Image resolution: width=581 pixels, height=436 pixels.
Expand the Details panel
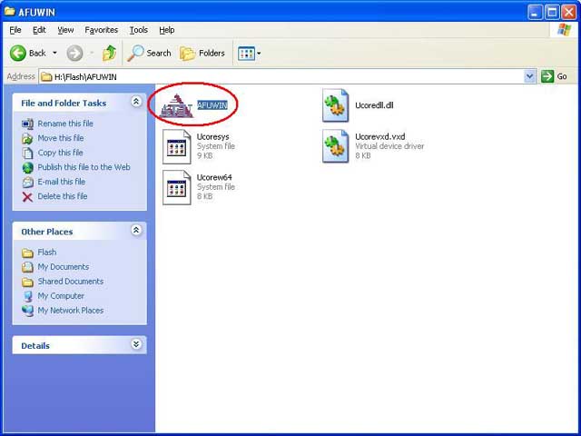tap(136, 344)
